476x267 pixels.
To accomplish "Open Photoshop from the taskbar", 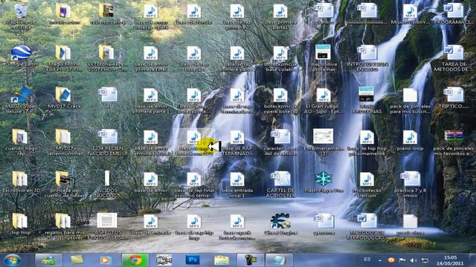I will pyautogui.click(x=193, y=260).
